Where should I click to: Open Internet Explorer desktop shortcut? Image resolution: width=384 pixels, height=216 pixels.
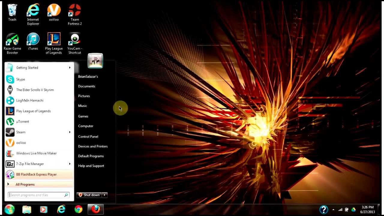point(33,14)
